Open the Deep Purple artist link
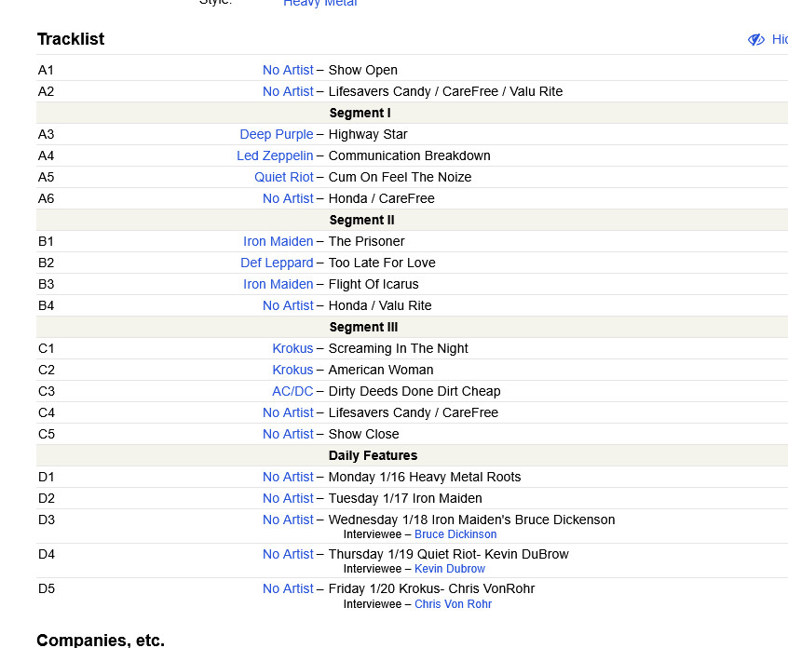Image resolution: width=788 pixels, height=648 pixels. click(277, 135)
